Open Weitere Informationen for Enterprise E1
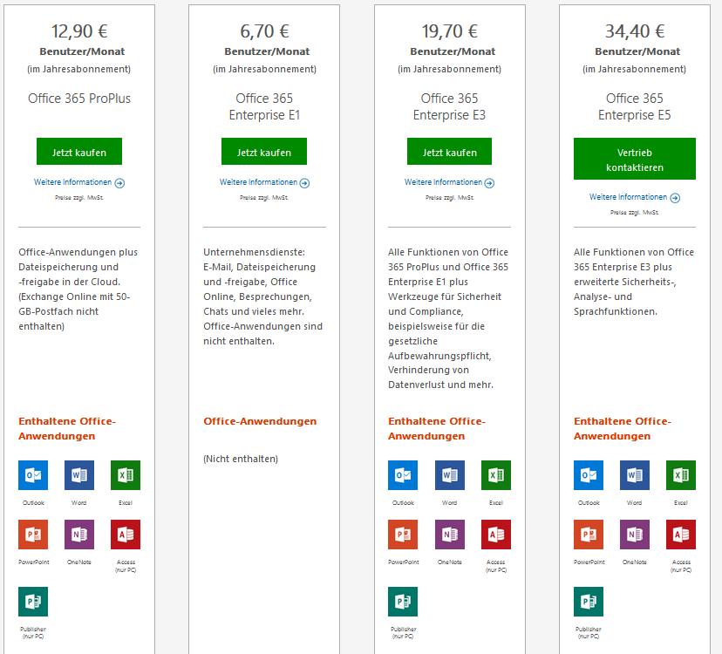Screen dimensions: 722x654 tap(264, 182)
